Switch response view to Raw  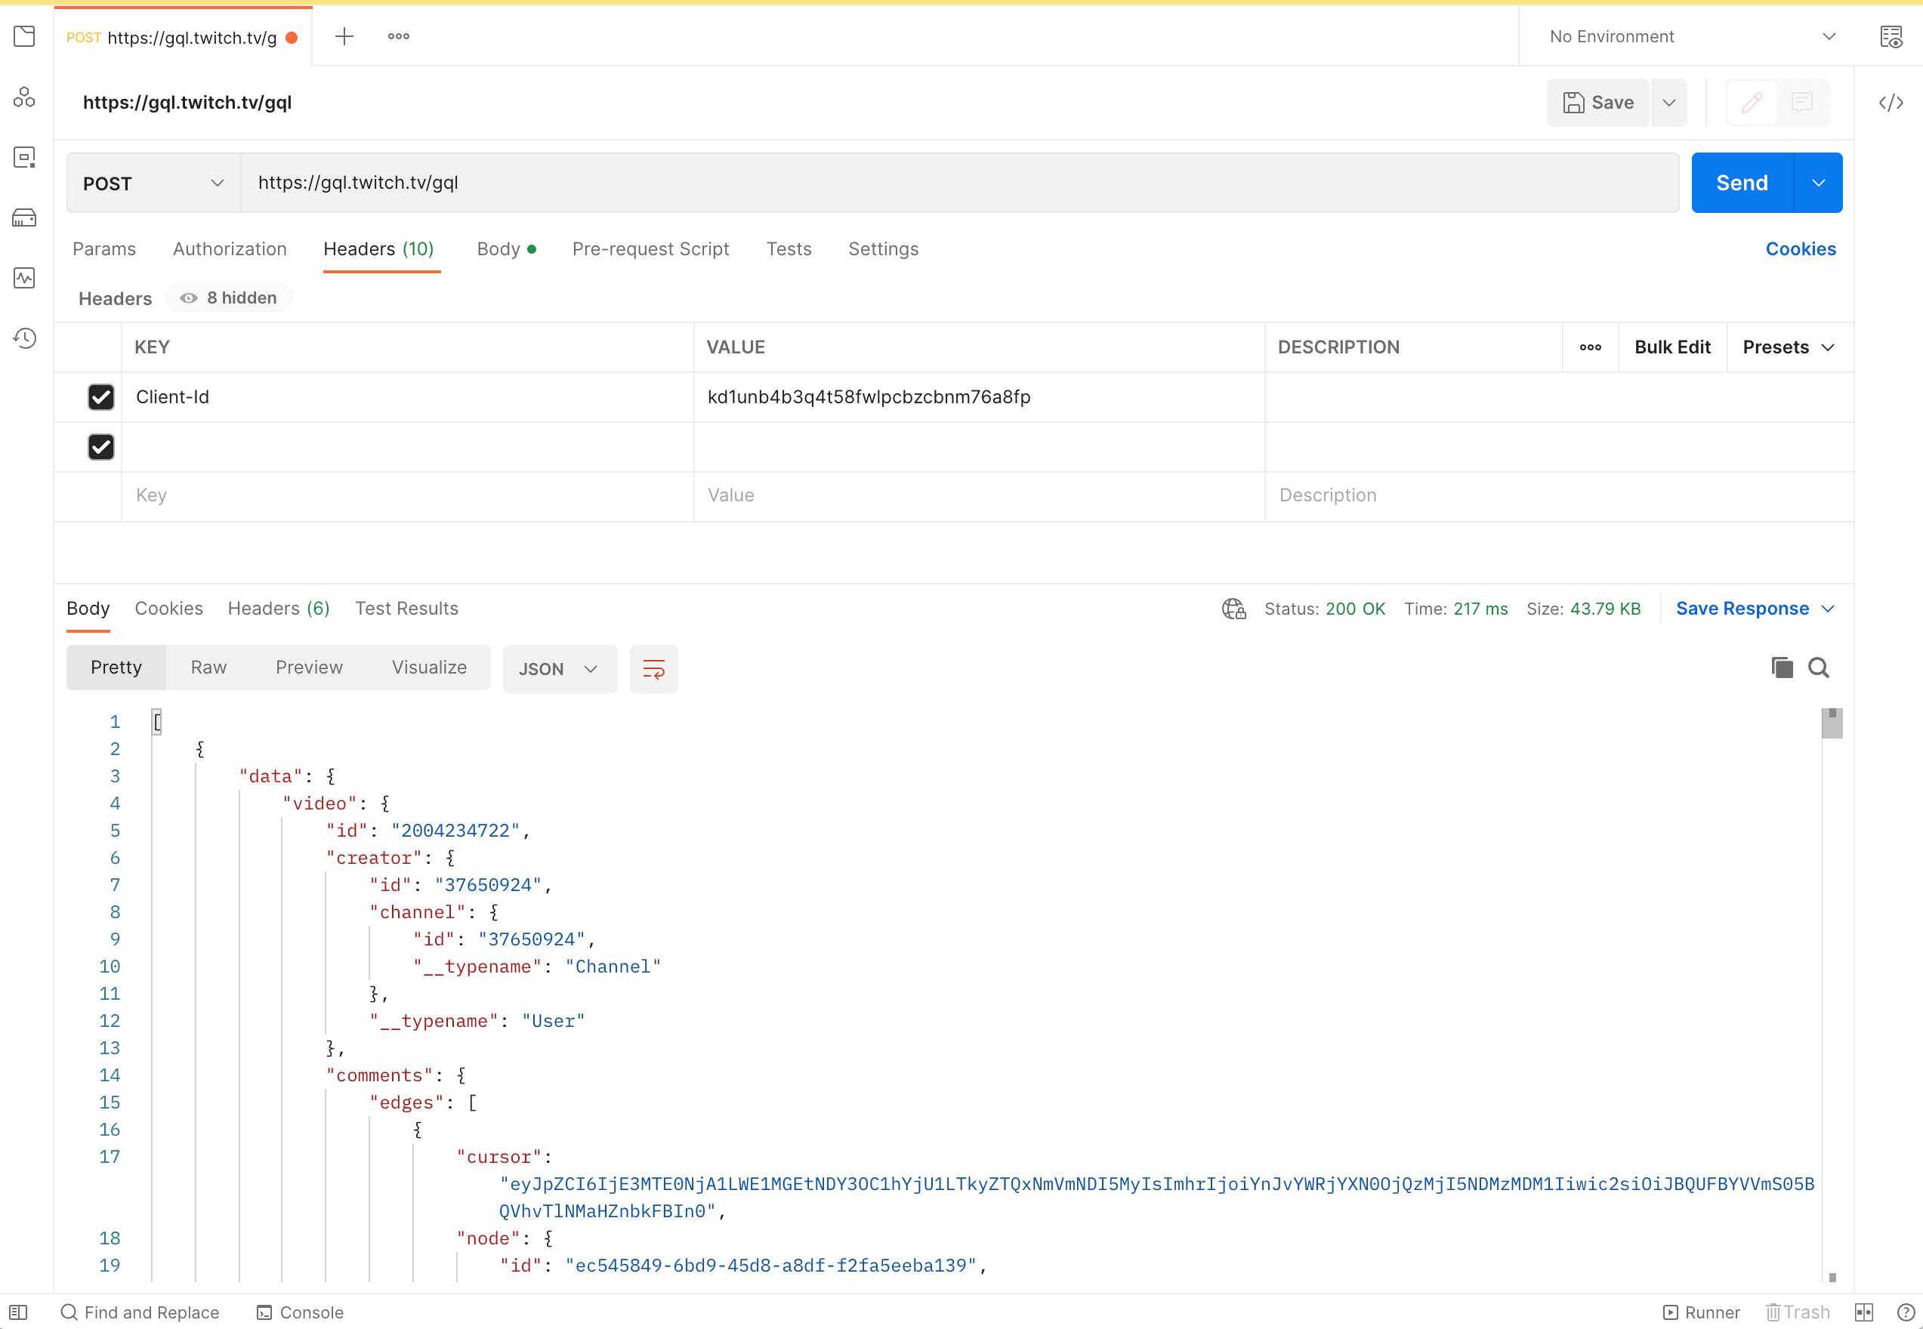coord(208,668)
